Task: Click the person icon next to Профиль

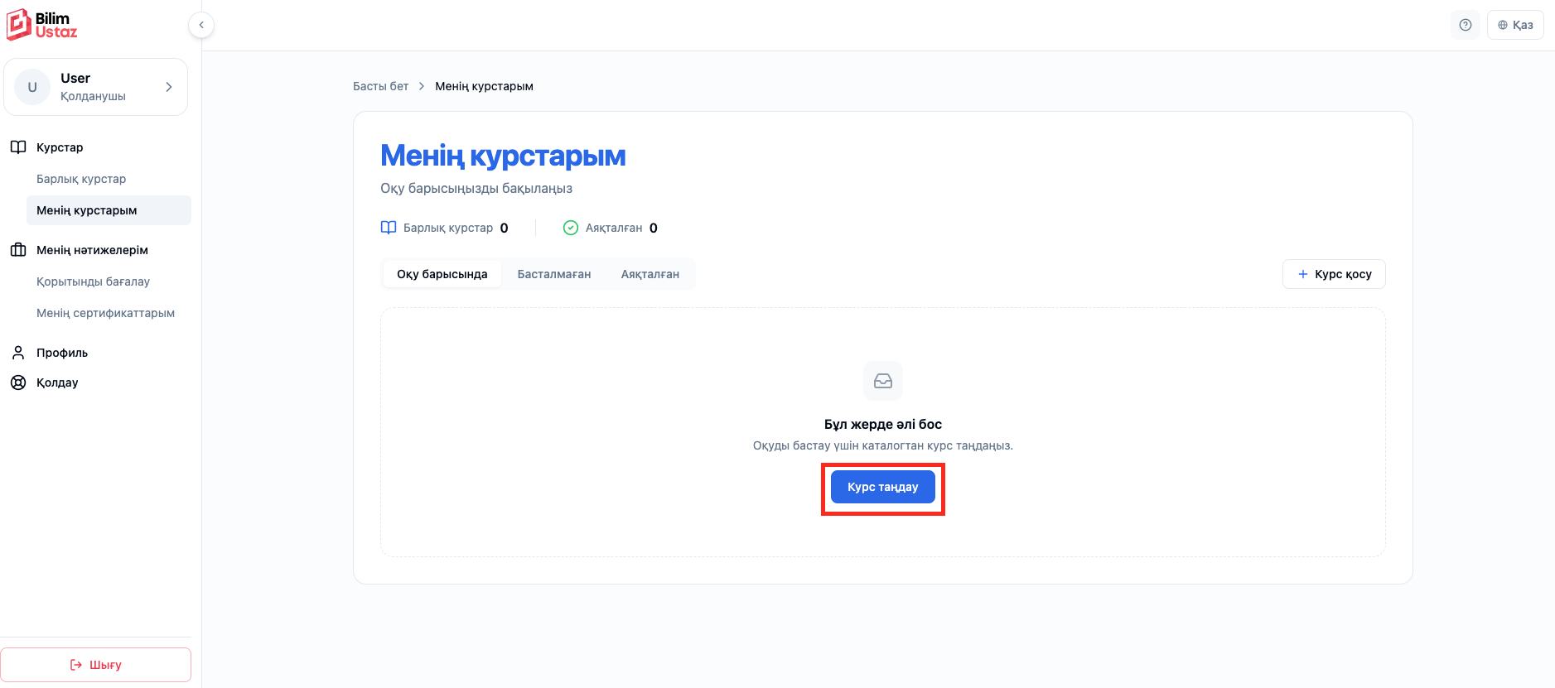Action: click(18, 353)
